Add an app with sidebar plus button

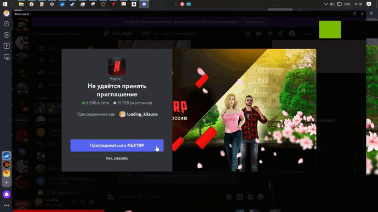7,182
